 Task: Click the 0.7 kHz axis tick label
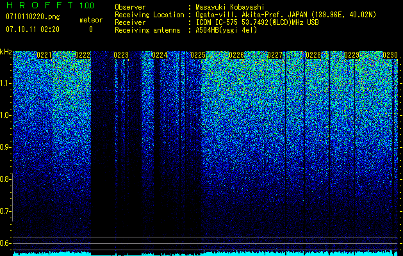coord(6,211)
